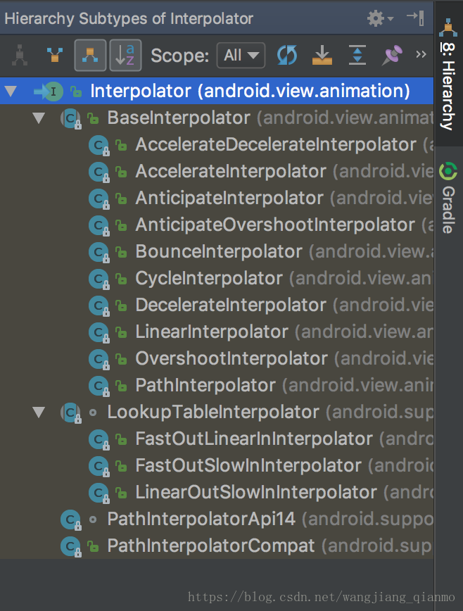Click the public lock icon beside LinearInterpolator
The height and width of the screenshot is (611, 463).
[x=121, y=332]
